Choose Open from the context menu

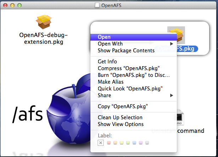click(134, 37)
